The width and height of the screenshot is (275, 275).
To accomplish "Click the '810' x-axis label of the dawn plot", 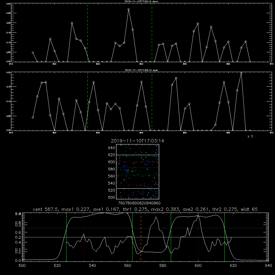I will (x=11, y=64).
